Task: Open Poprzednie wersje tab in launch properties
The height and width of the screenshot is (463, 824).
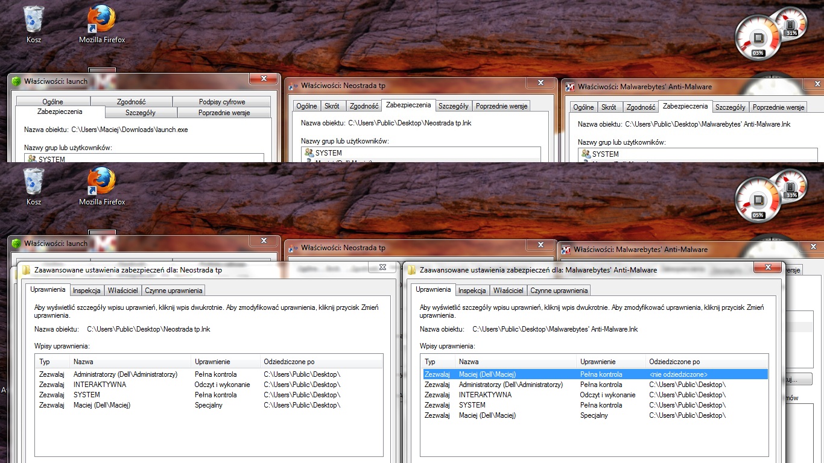Action: coord(224,113)
